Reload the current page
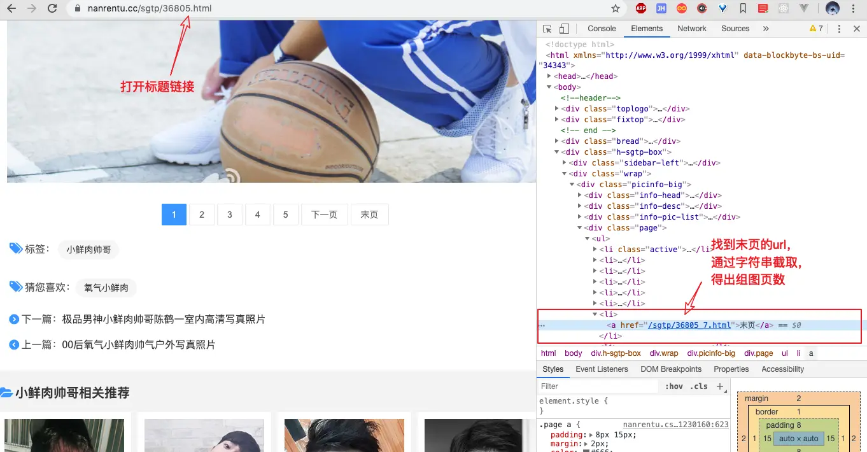The width and height of the screenshot is (867, 452). click(52, 8)
